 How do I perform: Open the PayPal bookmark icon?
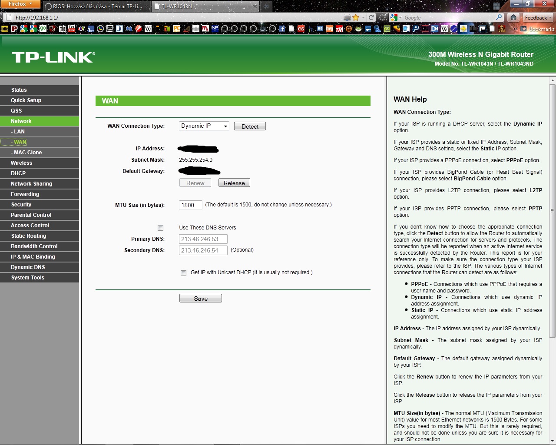(x=416, y=29)
